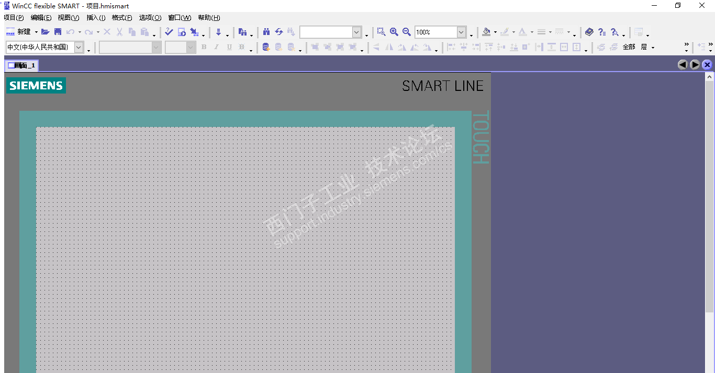Open the 视图(V) menu

(68, 18)
